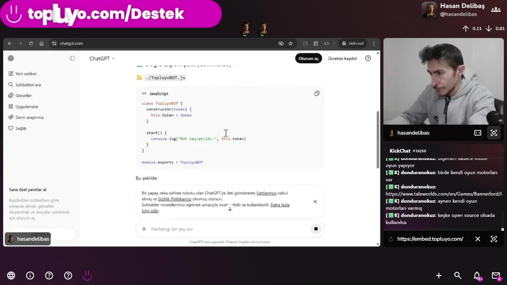Click the first question mark help icon
The height and width of the screenshot is (285, 507).
(x=49, y=275)
